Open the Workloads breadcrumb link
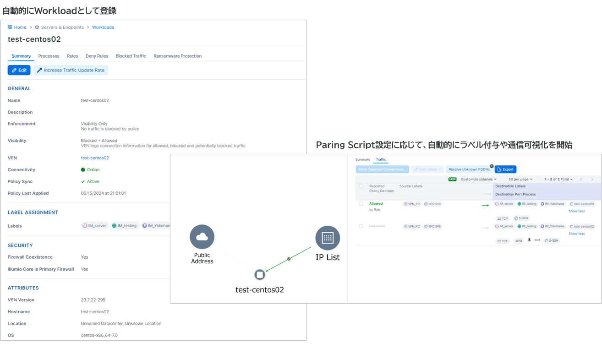Viewport: 602px width, 348px height. pyautogui.click(x=103, y=27)
